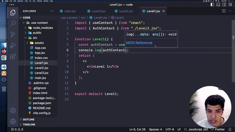The width and height of the screenshot is (235, 132).
Task: Open index.html in the explorer
Action: tap(37, 93)
